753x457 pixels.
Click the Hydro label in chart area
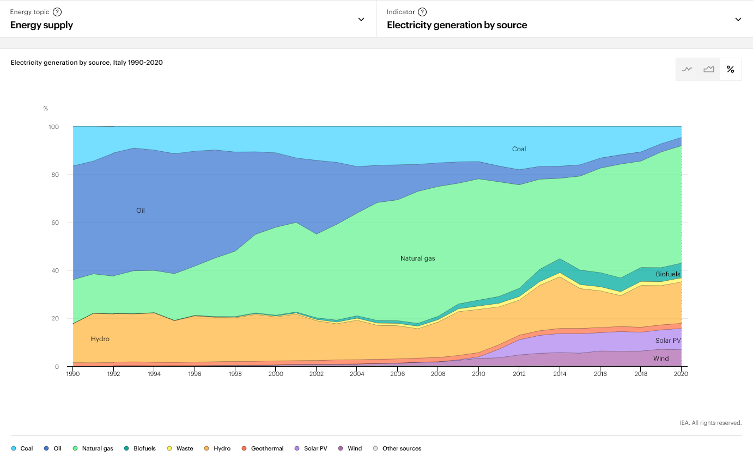[100, 339]
